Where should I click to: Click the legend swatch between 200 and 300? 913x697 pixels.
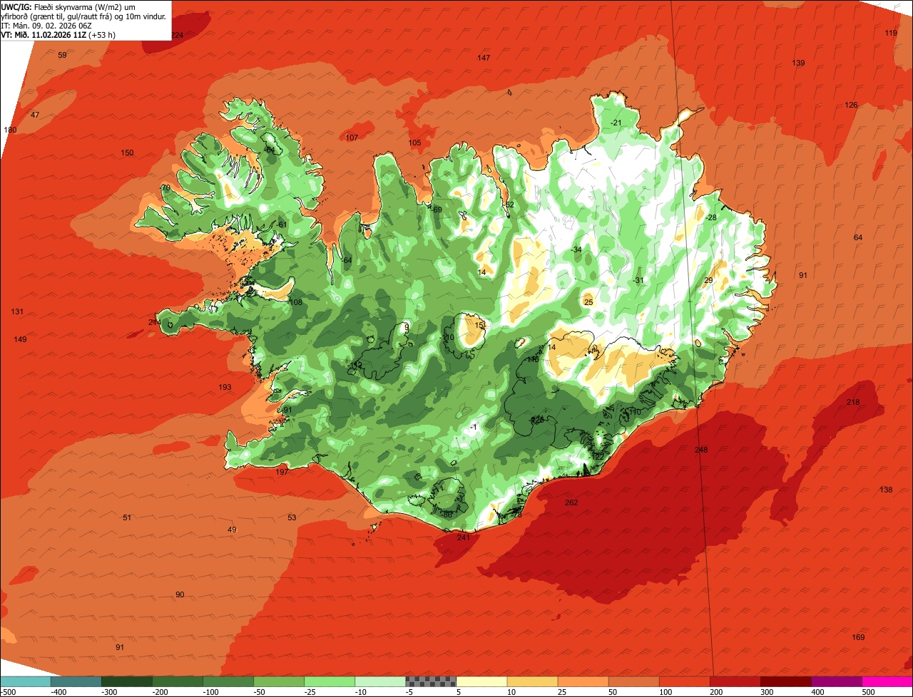tap(735, 681)
